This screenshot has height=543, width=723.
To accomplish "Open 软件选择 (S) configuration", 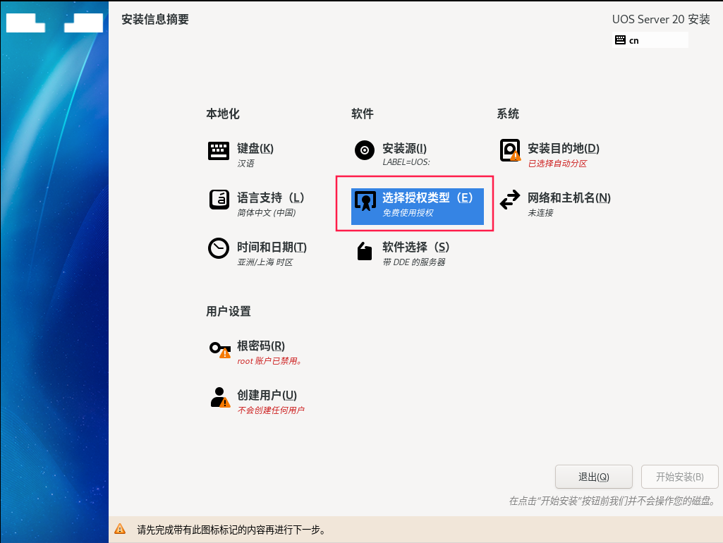I will pyautogui.click(x=402, y=252).
